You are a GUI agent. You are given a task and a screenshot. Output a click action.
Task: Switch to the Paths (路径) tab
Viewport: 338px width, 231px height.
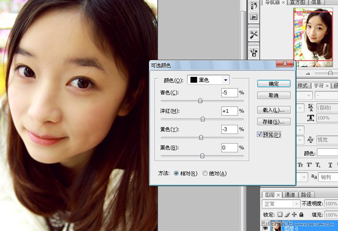pos(306,195)
